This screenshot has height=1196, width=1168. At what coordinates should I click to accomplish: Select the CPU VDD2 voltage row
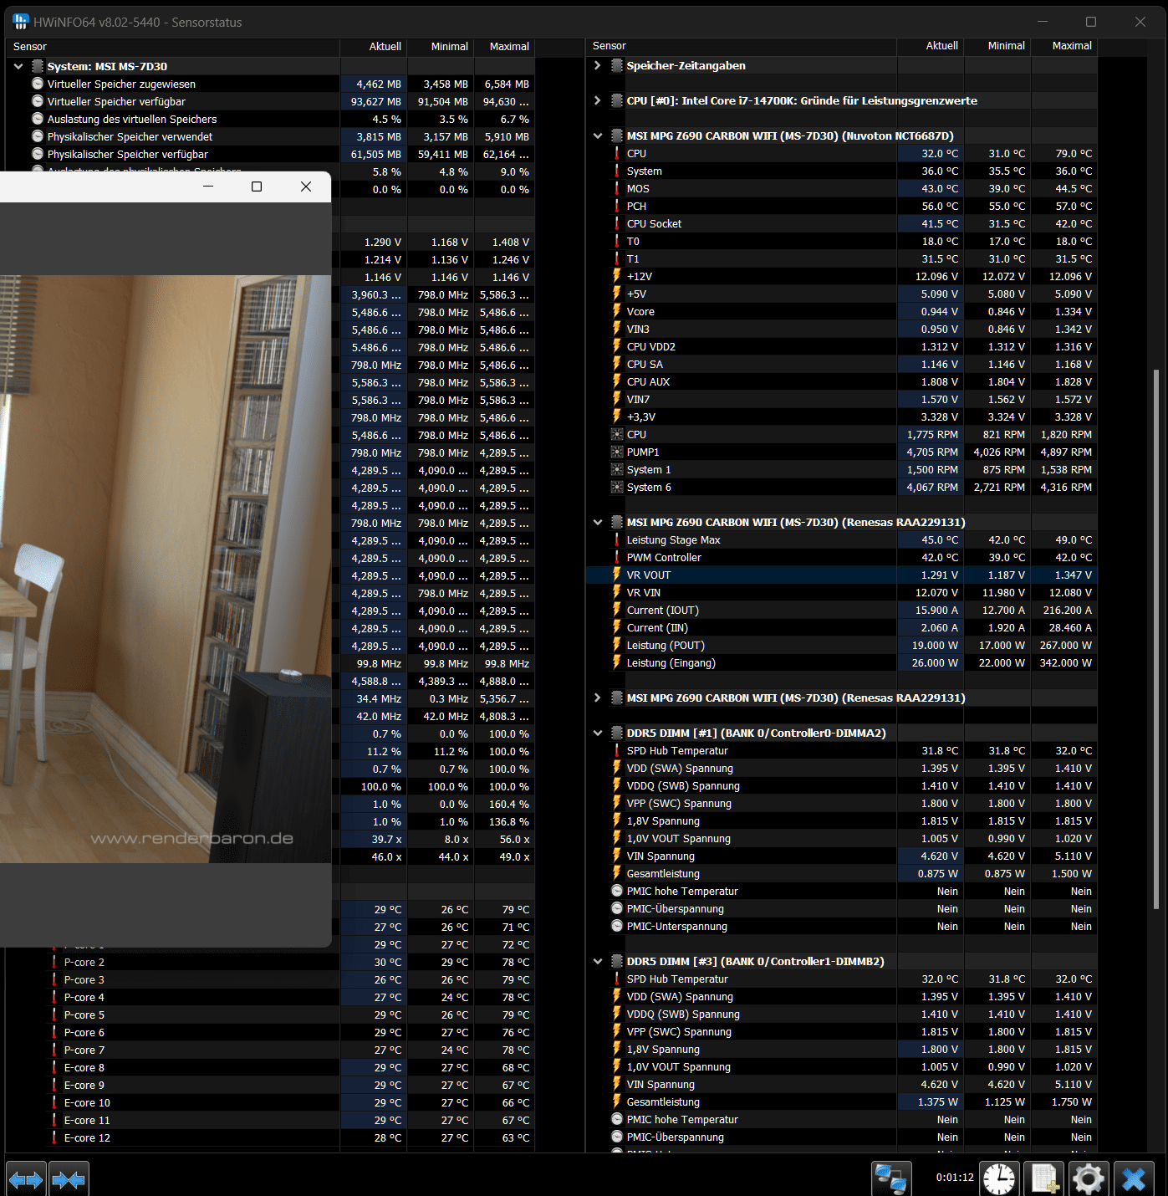842,346
